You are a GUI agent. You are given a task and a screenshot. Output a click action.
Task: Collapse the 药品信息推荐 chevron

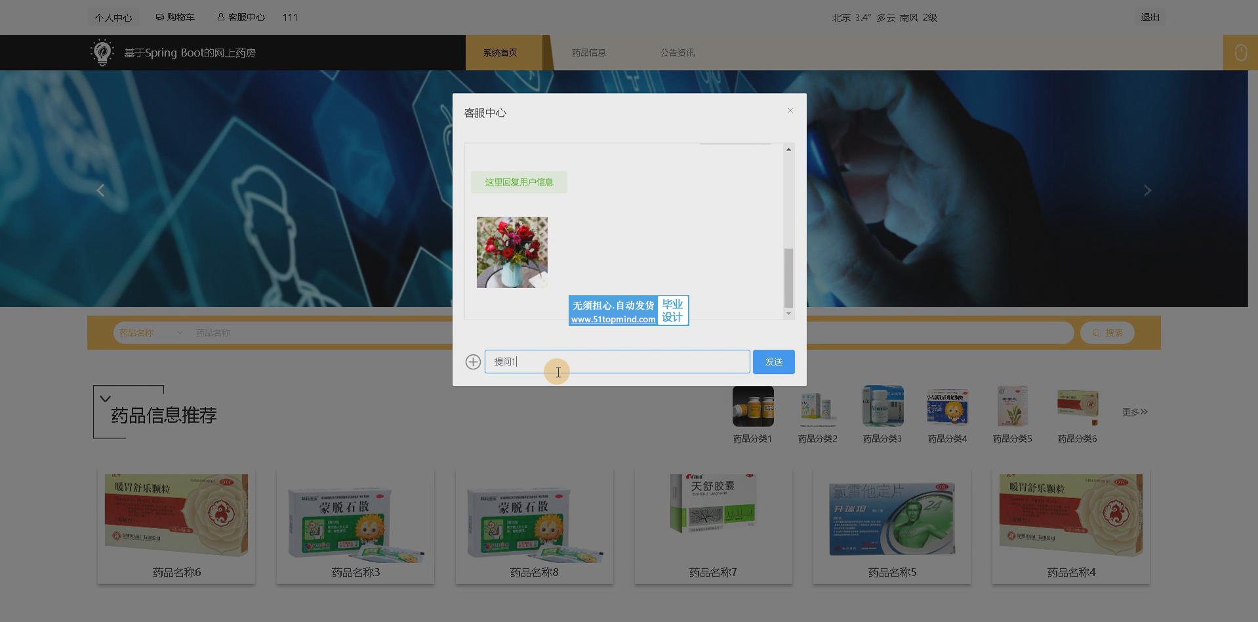(x=106, y=398)
